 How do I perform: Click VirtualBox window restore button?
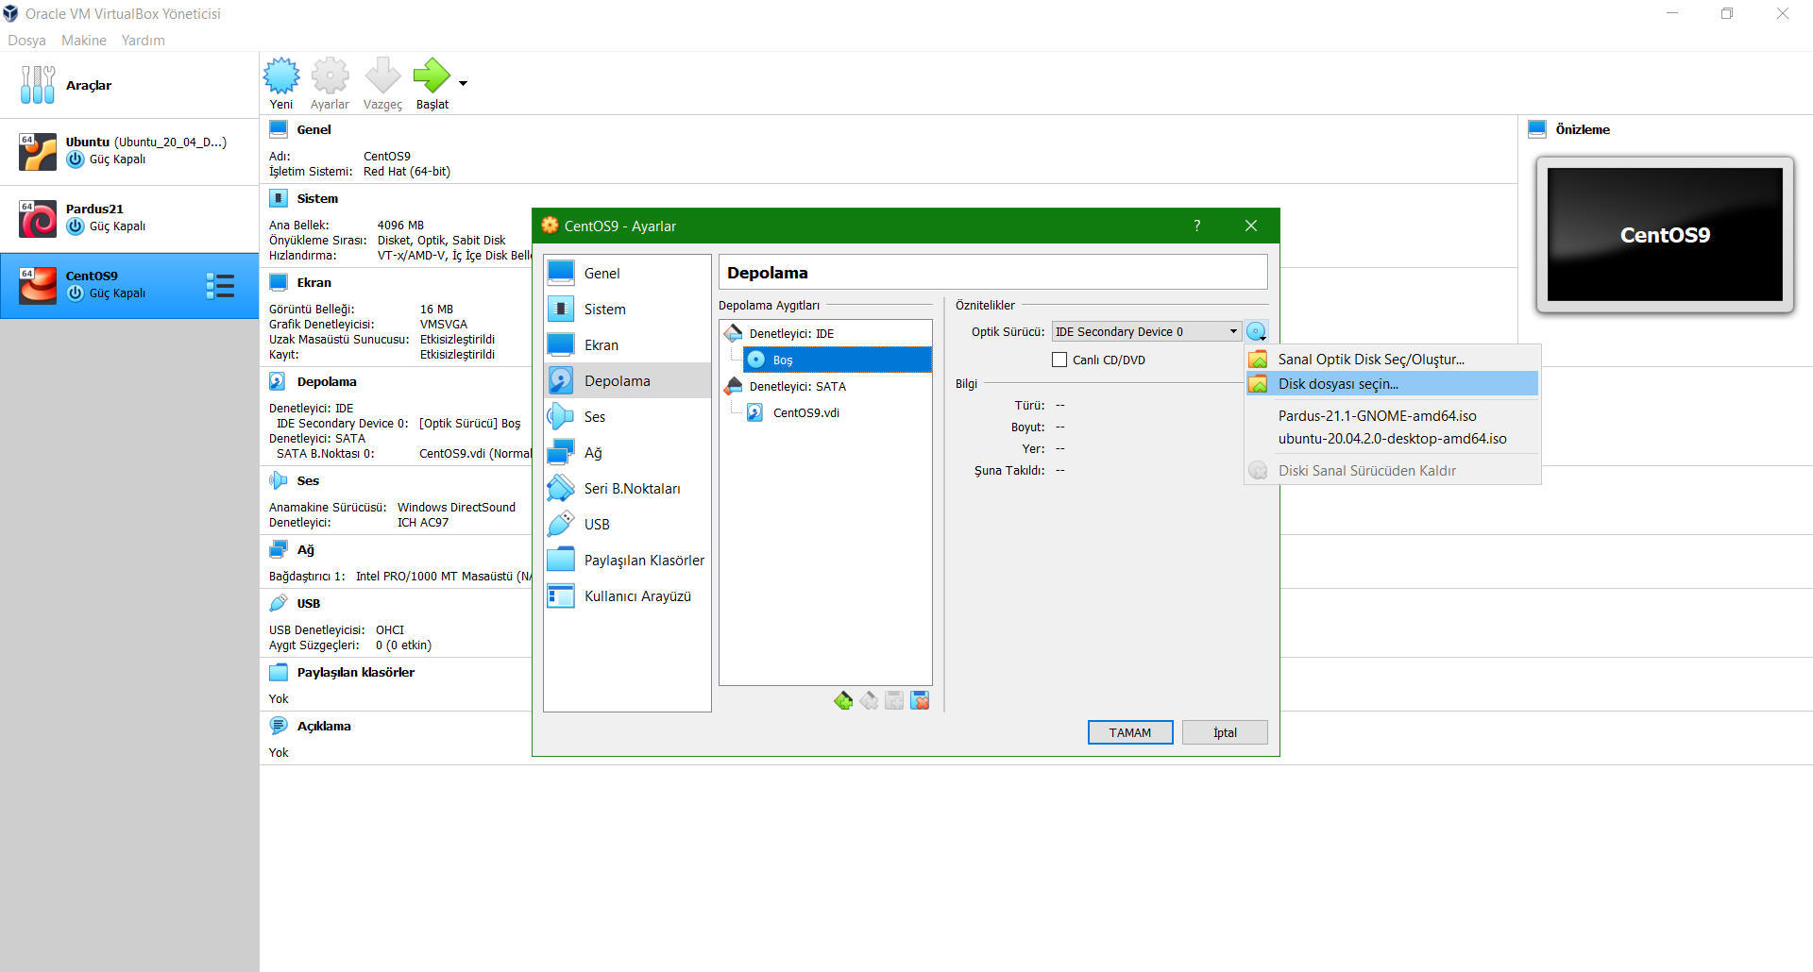[x=1727, y=13]
